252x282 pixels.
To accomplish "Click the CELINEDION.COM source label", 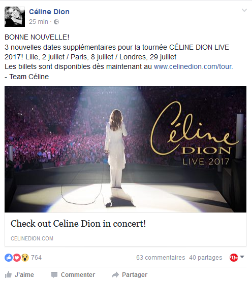I will click(32, 238).
